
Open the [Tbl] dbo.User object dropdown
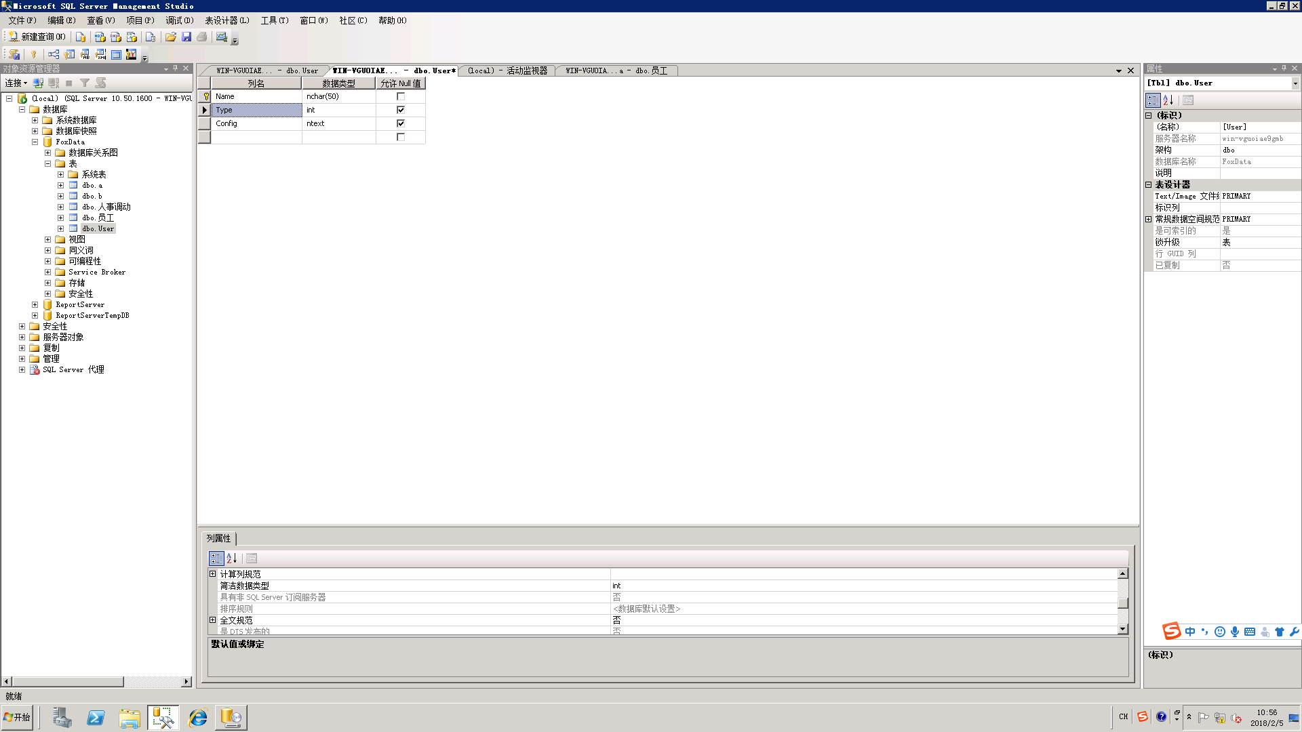coord(1295,83)
